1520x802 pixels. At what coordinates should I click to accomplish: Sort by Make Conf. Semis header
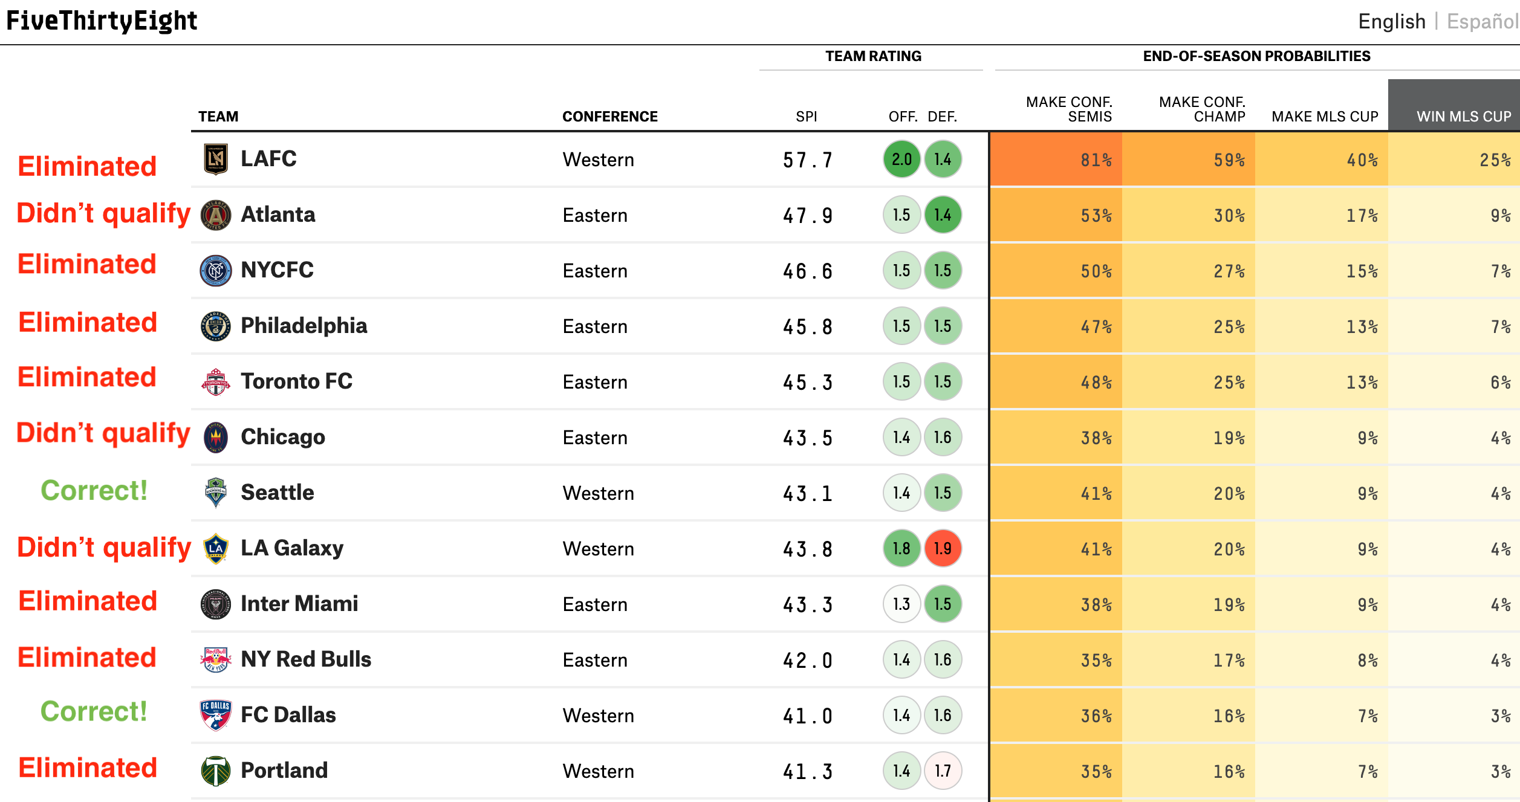pyautogui.click(x=1069, y=109)
